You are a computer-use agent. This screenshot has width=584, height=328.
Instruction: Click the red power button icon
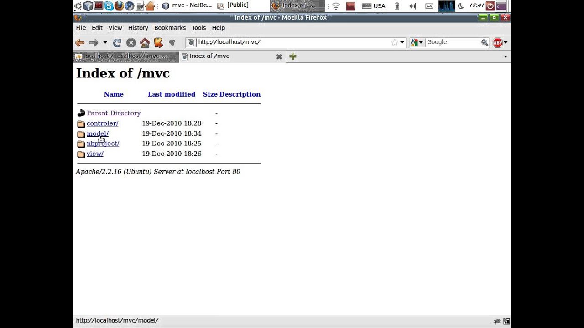490,6
